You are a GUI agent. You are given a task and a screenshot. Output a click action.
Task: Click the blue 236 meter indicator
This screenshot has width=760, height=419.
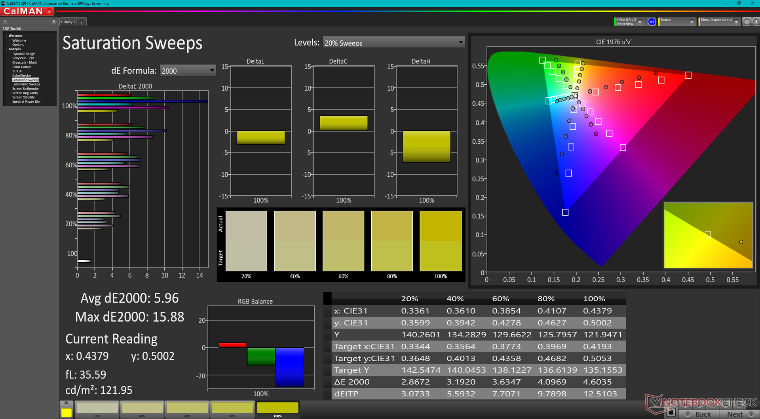652,22
